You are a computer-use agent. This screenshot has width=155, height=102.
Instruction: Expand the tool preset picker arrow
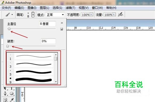click(12, 15)
